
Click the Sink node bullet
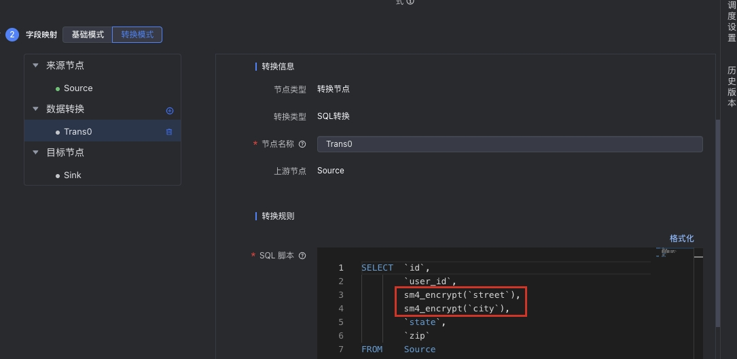point(58,175)
